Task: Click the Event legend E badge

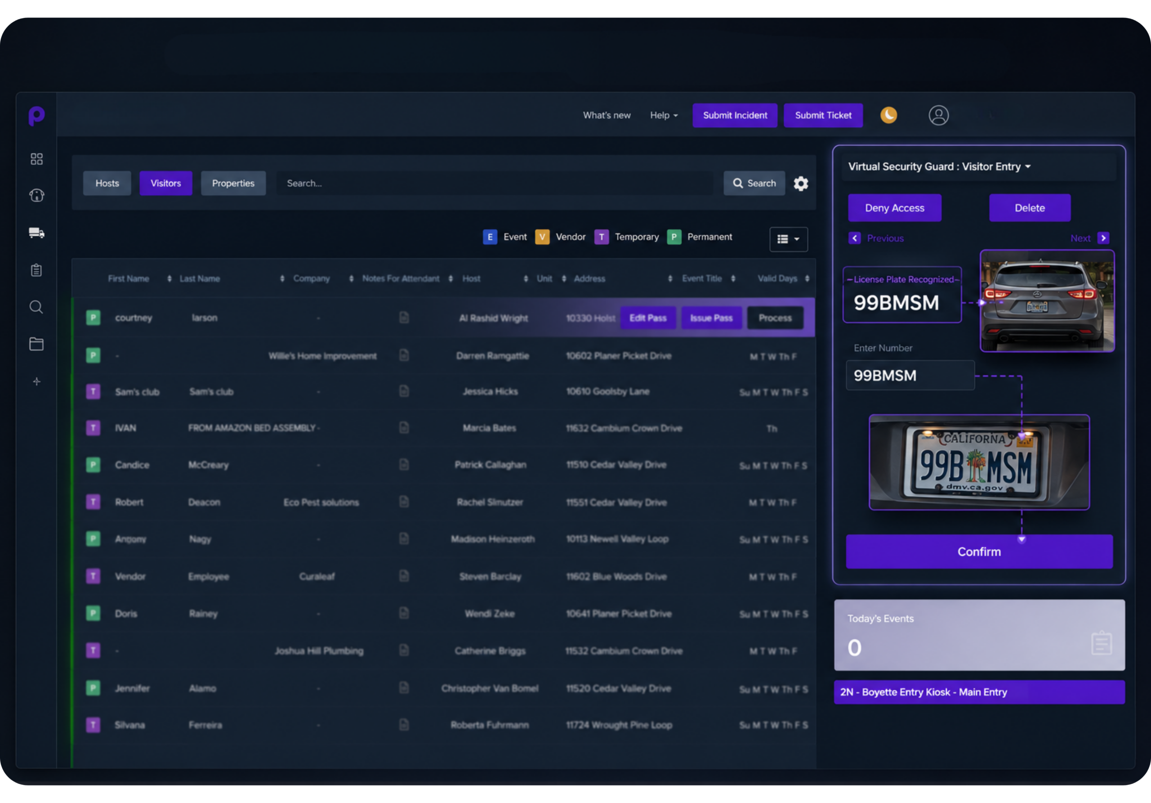Action: (490, 237)
